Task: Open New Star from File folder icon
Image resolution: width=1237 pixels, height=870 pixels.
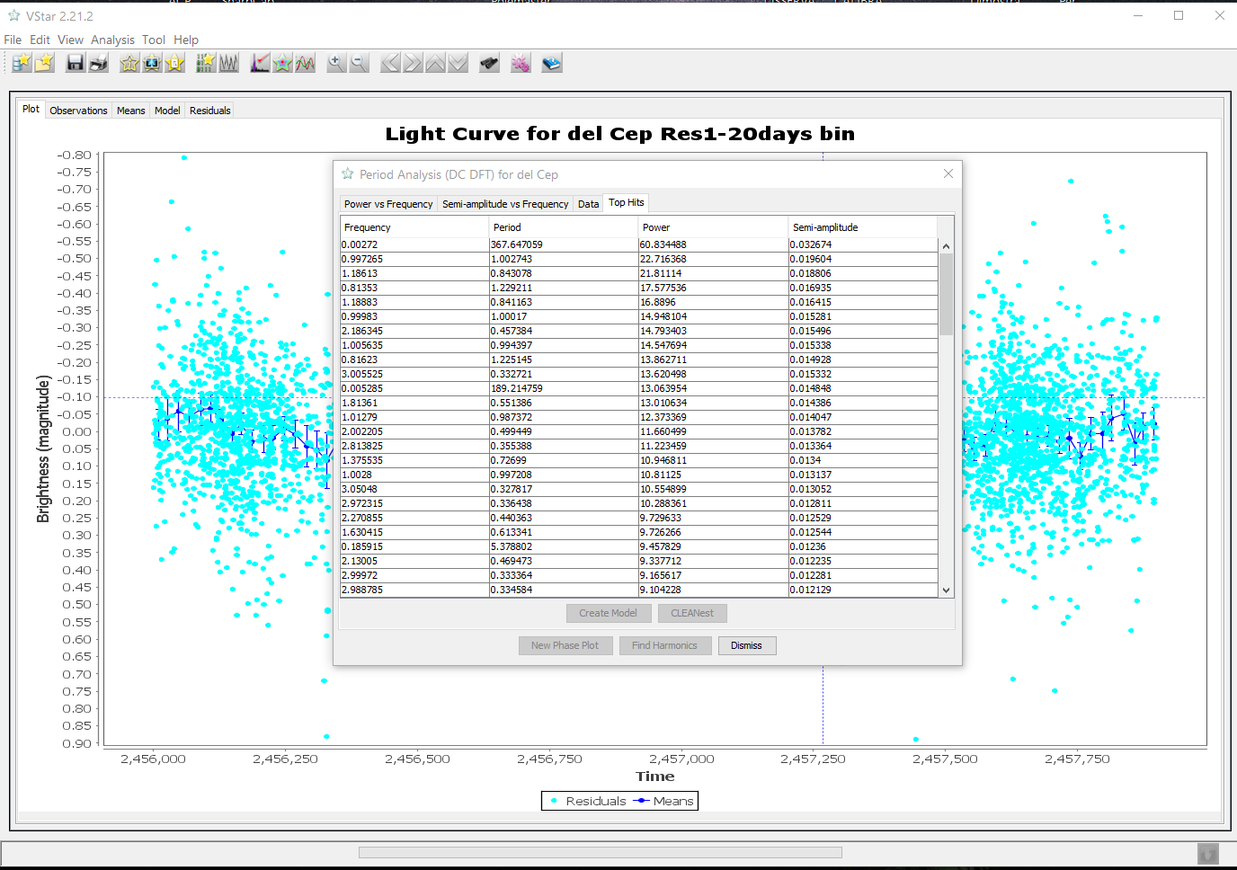Action: (44, 63)
